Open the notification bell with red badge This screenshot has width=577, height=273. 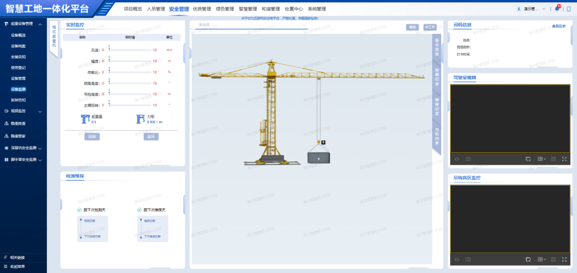coord(557,9)
